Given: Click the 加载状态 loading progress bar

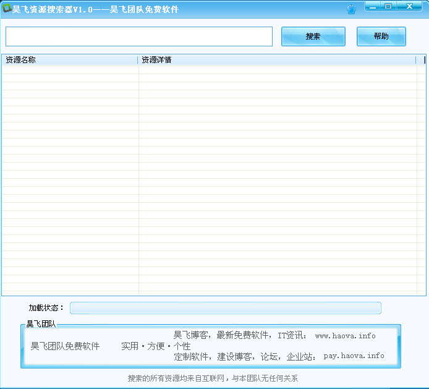Looking at the screenshot, I should [225, 308].
